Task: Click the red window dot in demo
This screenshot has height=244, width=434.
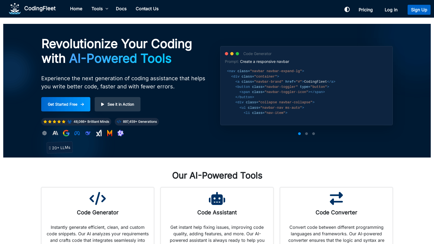Action: (x=226, y=54)
